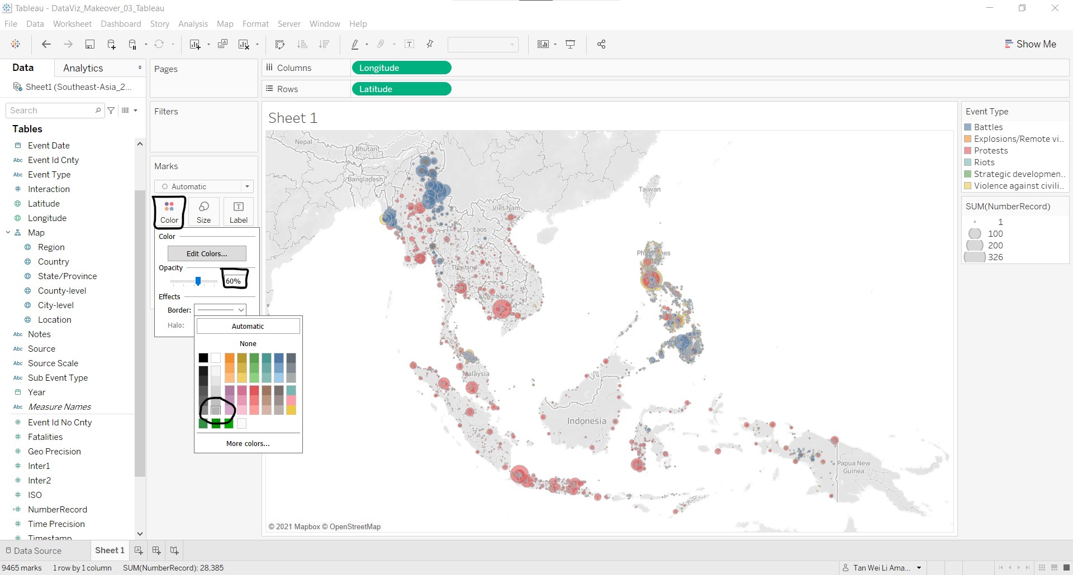
Task: Click Swap Rows and Columns icon
Action: coord(280,45)
